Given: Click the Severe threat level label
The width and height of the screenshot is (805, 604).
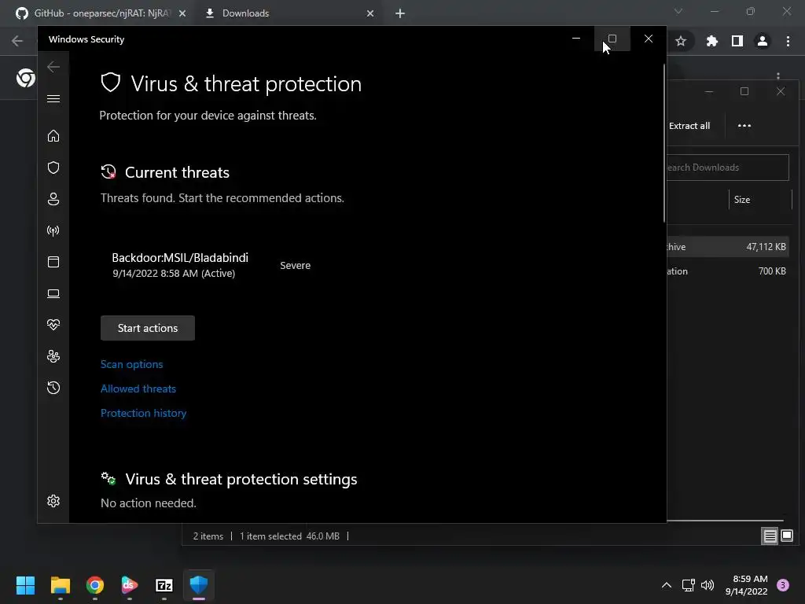Looking at the screenshot, I should coord(296,266).
